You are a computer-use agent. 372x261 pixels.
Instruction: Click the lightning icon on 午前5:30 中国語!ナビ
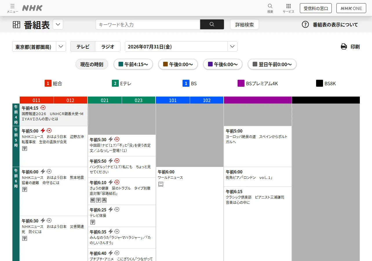pyautogui.click(x=110, y=139)
